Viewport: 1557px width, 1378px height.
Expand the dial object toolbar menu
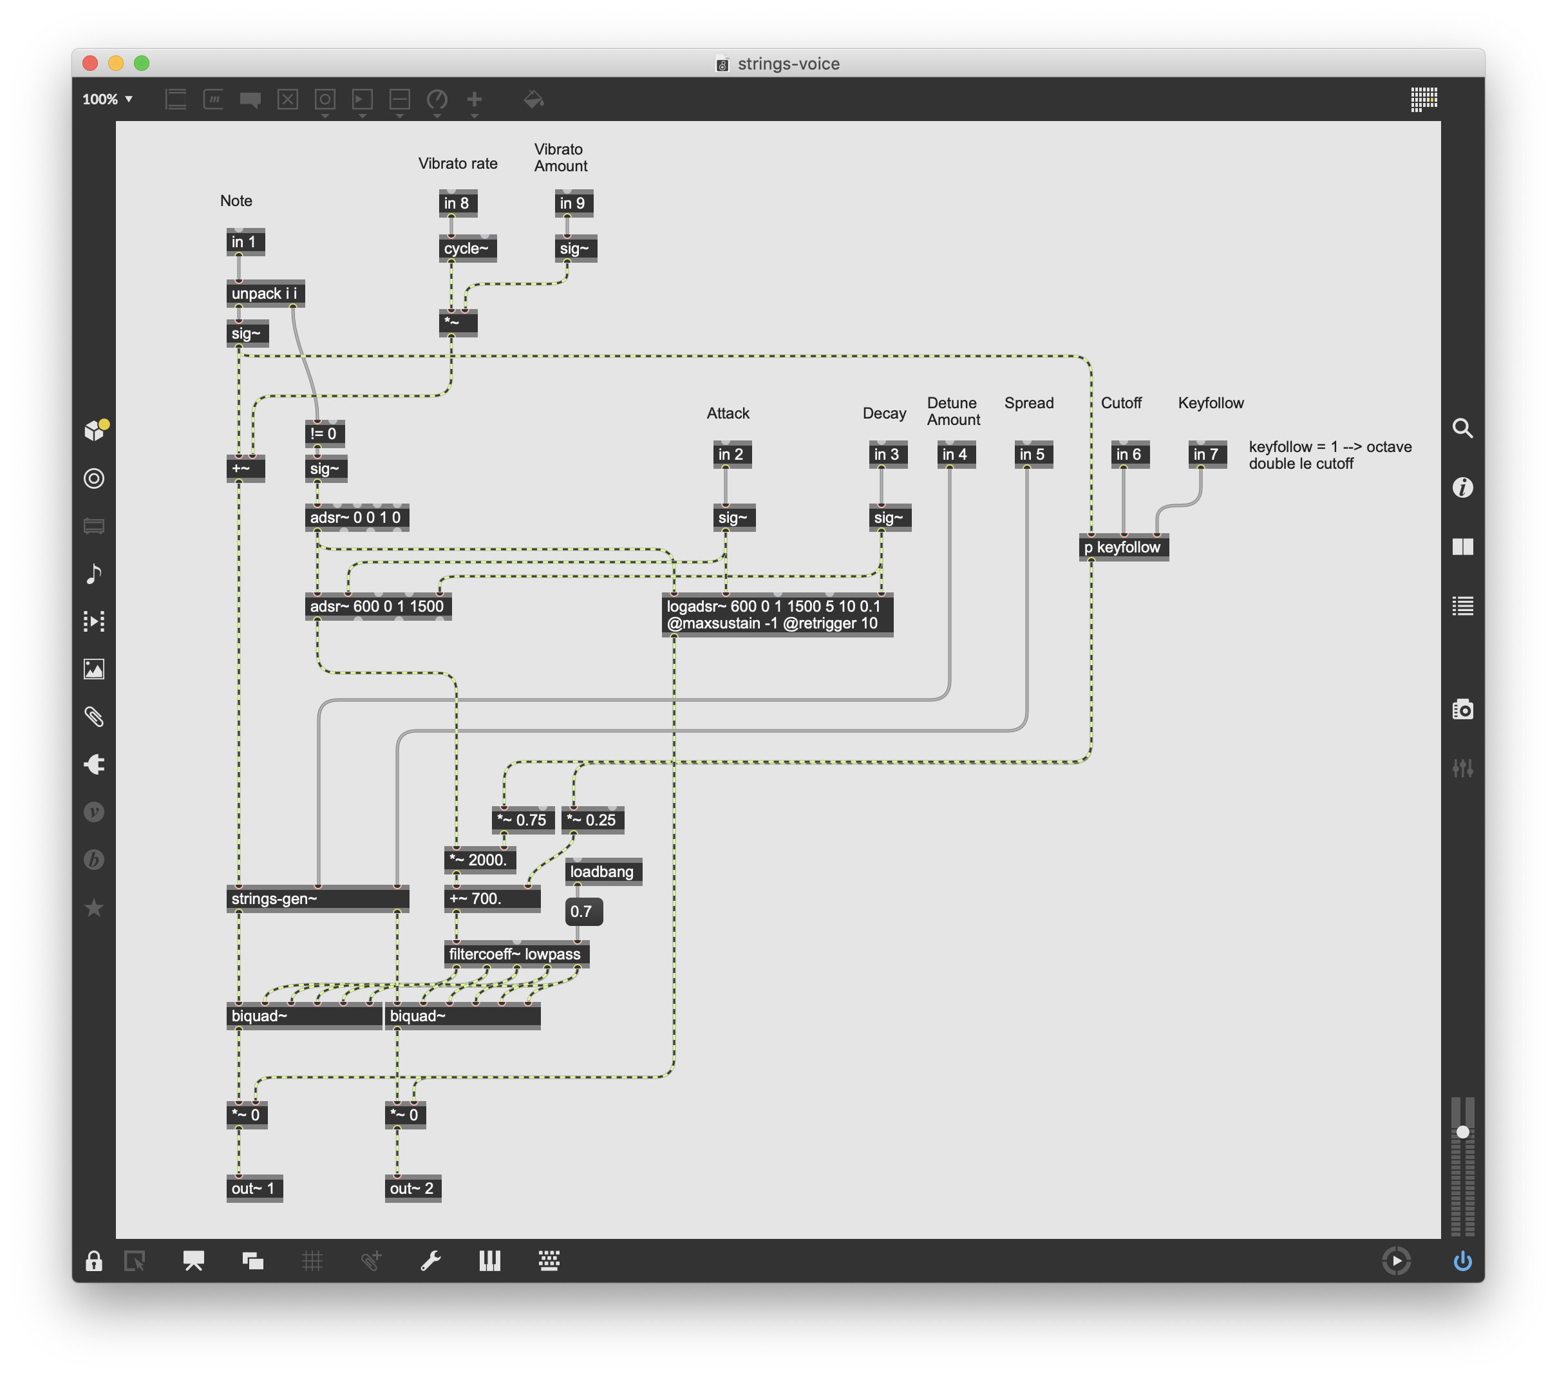(437, 100)
